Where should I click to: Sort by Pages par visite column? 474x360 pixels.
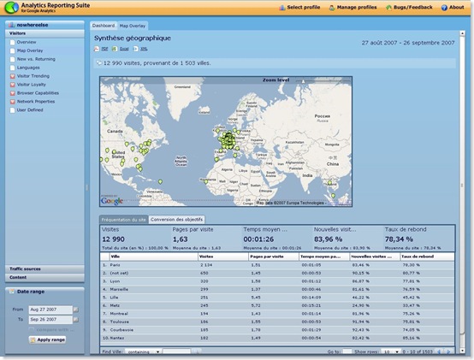[x=274, y=257]
